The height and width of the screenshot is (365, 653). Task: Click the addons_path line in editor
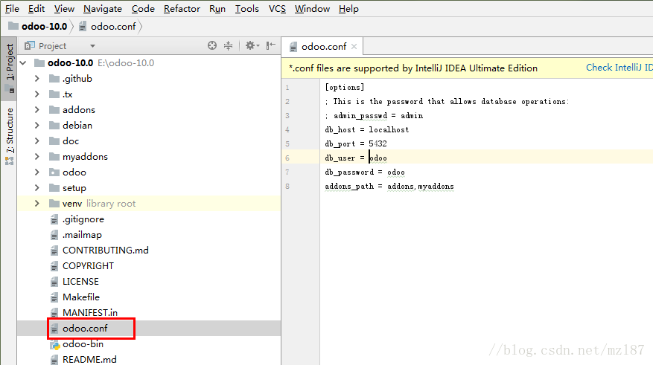pyautogui.click(x=389, y=187)
